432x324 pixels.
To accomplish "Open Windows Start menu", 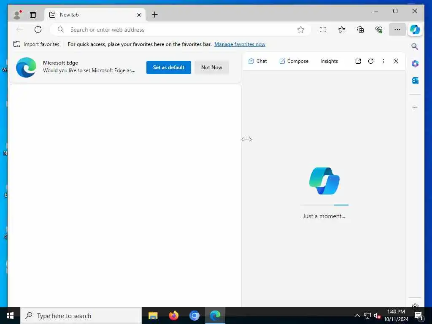I will coord(10,316).
